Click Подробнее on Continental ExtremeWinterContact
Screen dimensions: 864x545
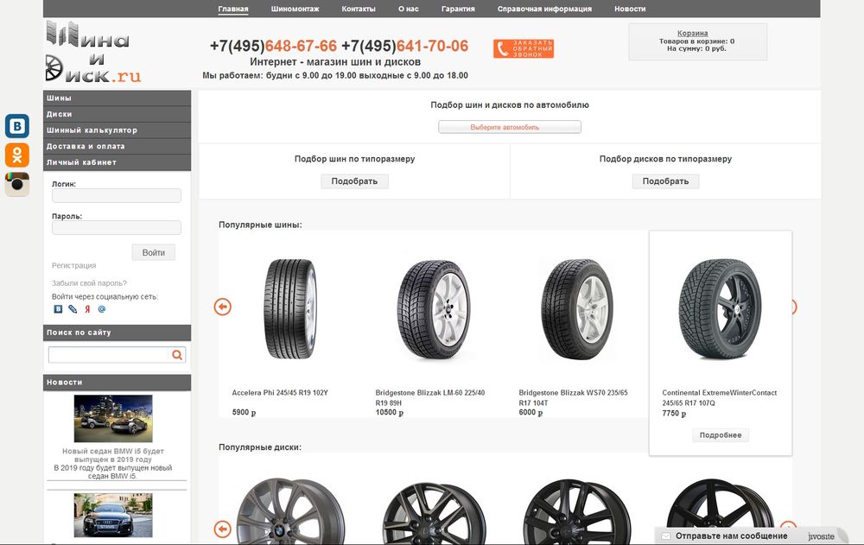721,435
